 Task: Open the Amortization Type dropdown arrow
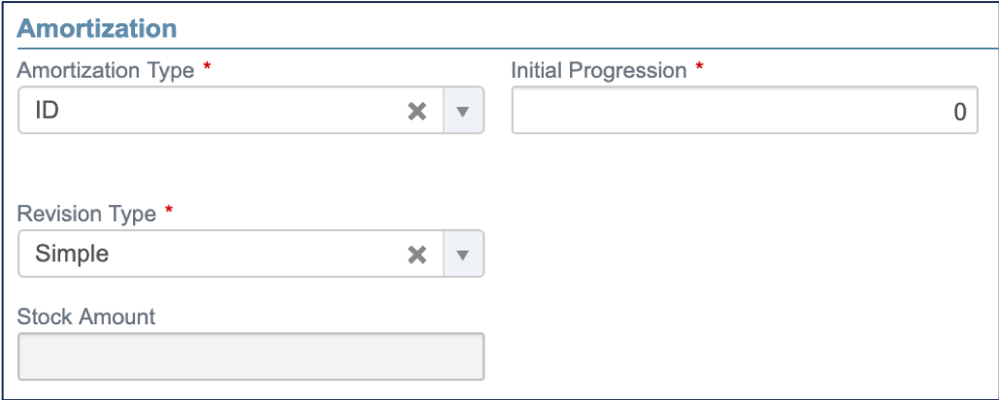tap(463, 112)
